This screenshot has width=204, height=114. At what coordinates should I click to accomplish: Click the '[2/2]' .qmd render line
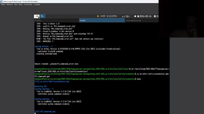tap(45, 111)
